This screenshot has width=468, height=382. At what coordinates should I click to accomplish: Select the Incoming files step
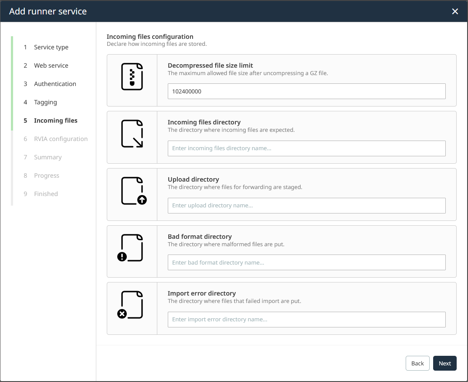tap(55, 120)
